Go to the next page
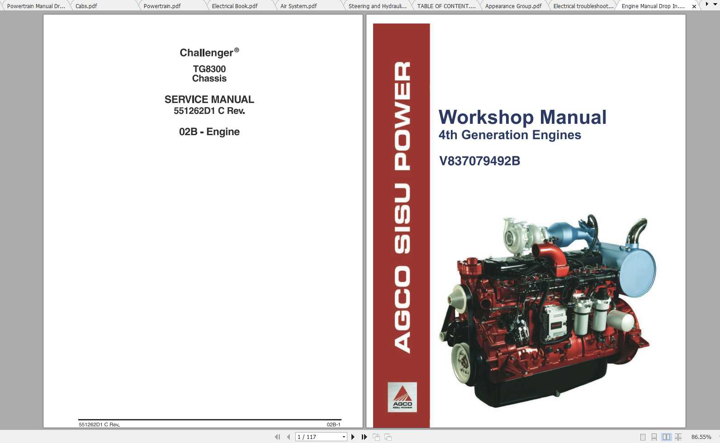 coord(353,437)
